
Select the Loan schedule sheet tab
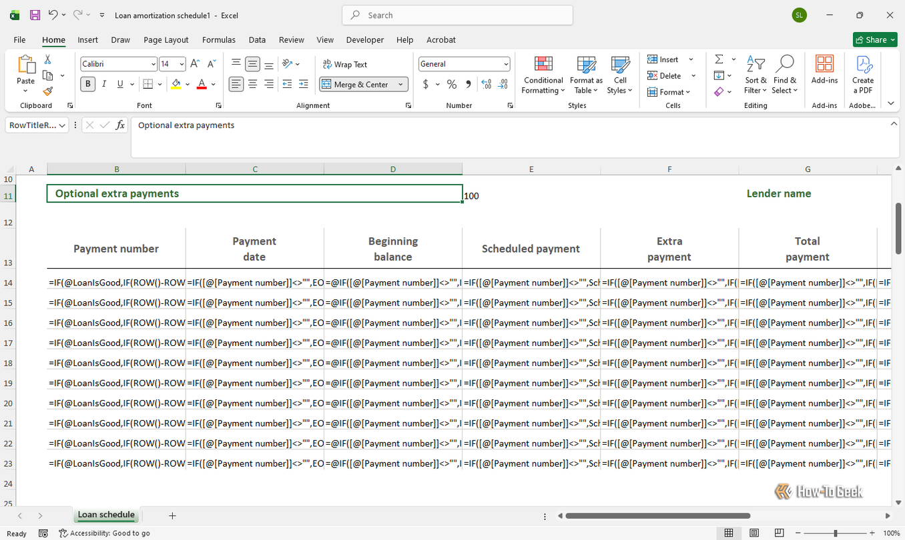point(106,515)
